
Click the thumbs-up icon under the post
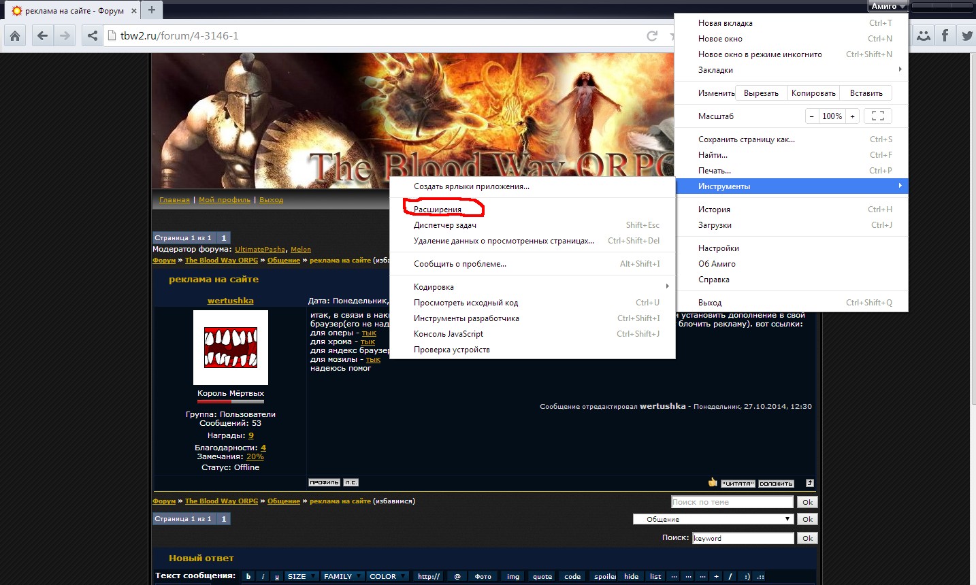click(713, 482)
